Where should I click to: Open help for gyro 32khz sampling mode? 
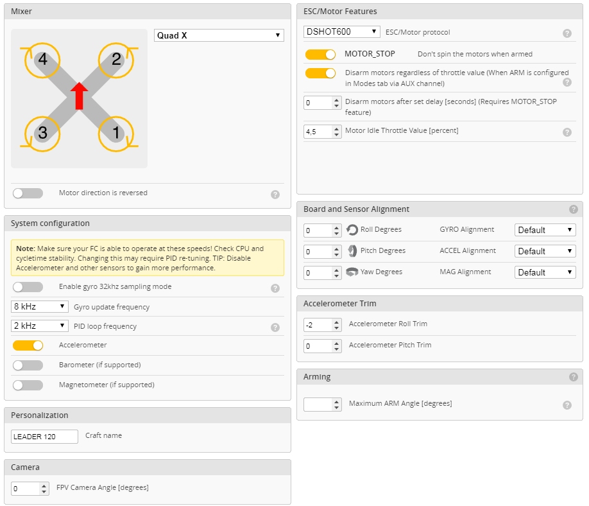pyautogui.click(x=275, y=288)
